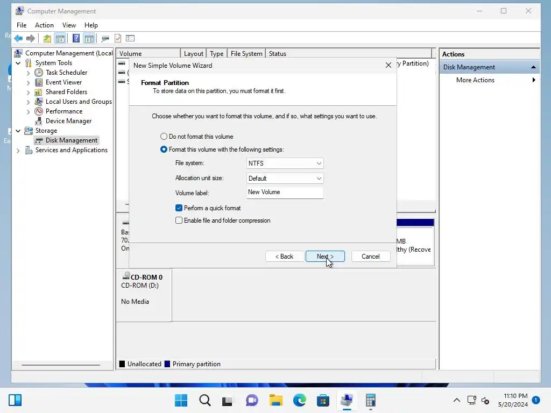Launch Microsoft Edge from taskbar
This screenshot has height=413, width=551.
[299, 400]
